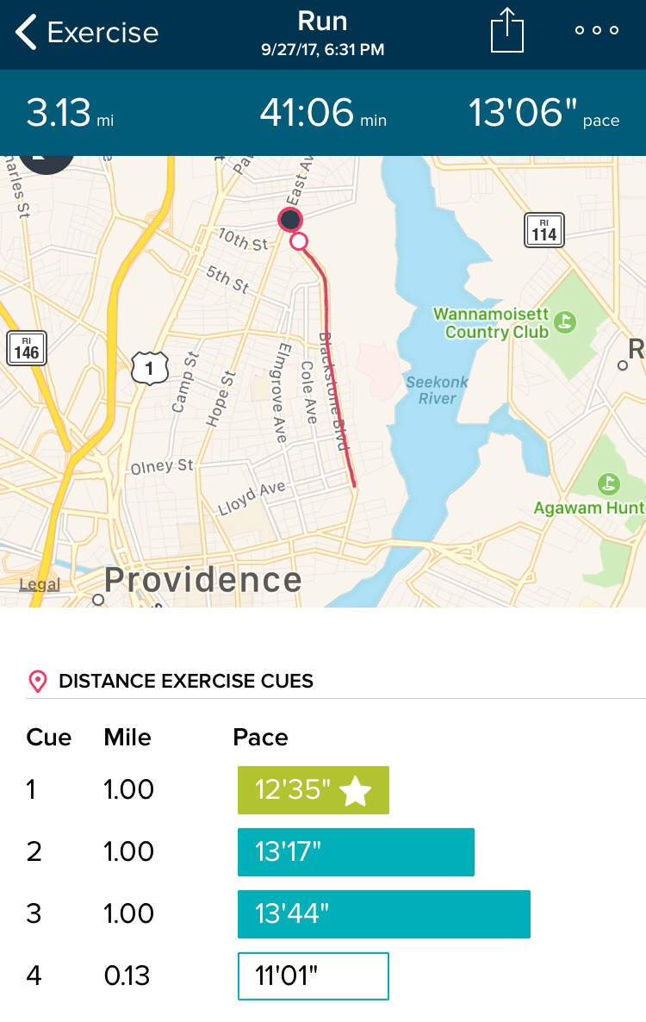This screenshot has width=646, height=1022.
Task: Tap the back arrow to Exercise
Action: click(28, 33)
